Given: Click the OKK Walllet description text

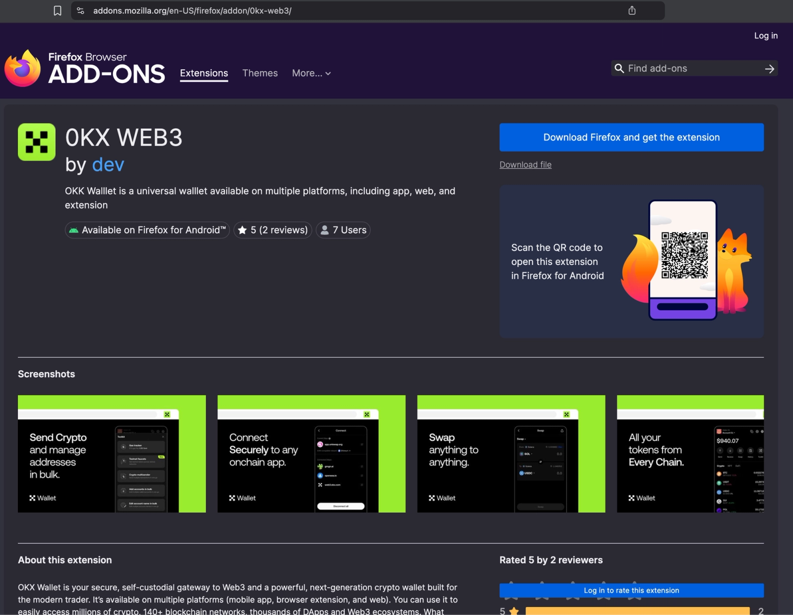Looking at the screenshot, I should (x=260, y=198).
